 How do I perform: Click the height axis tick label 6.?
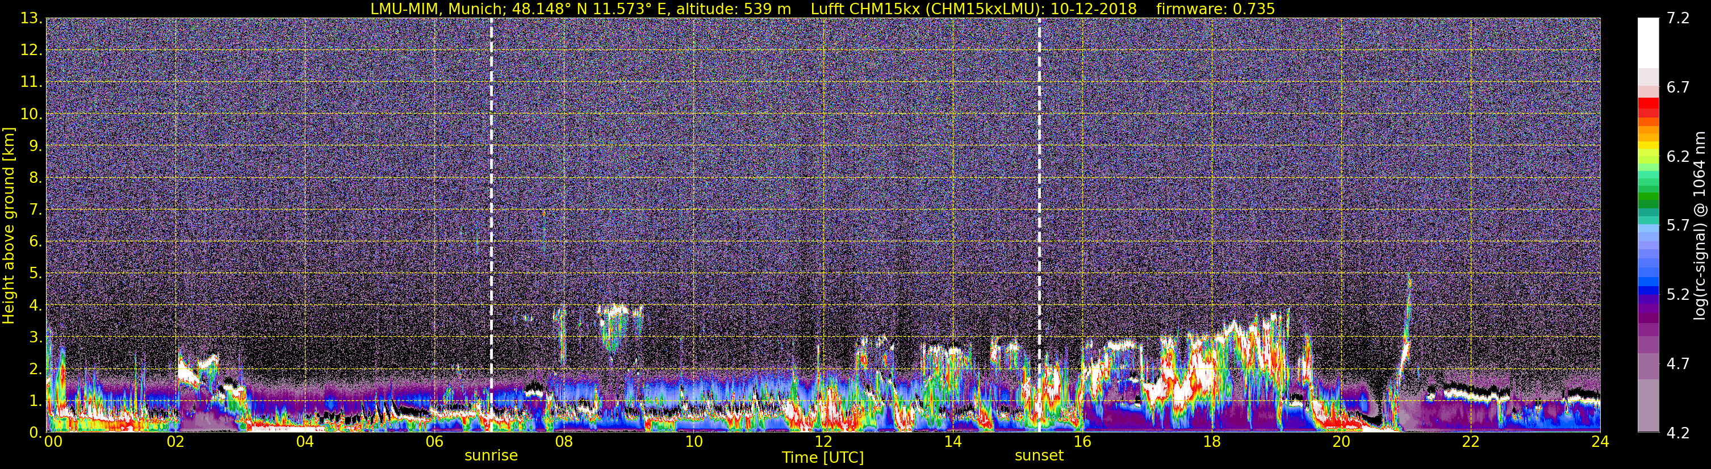click(x=36, y=242)
